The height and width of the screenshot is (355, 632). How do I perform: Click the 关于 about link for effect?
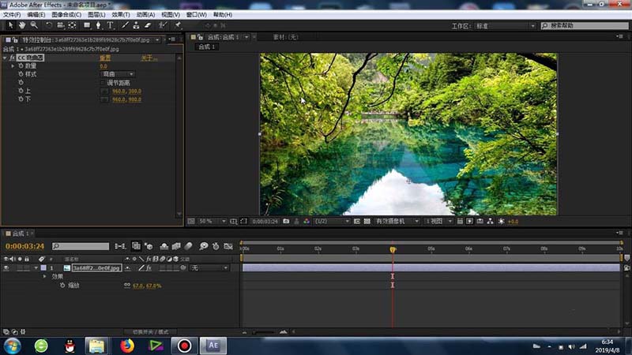[x=149, y=58]
